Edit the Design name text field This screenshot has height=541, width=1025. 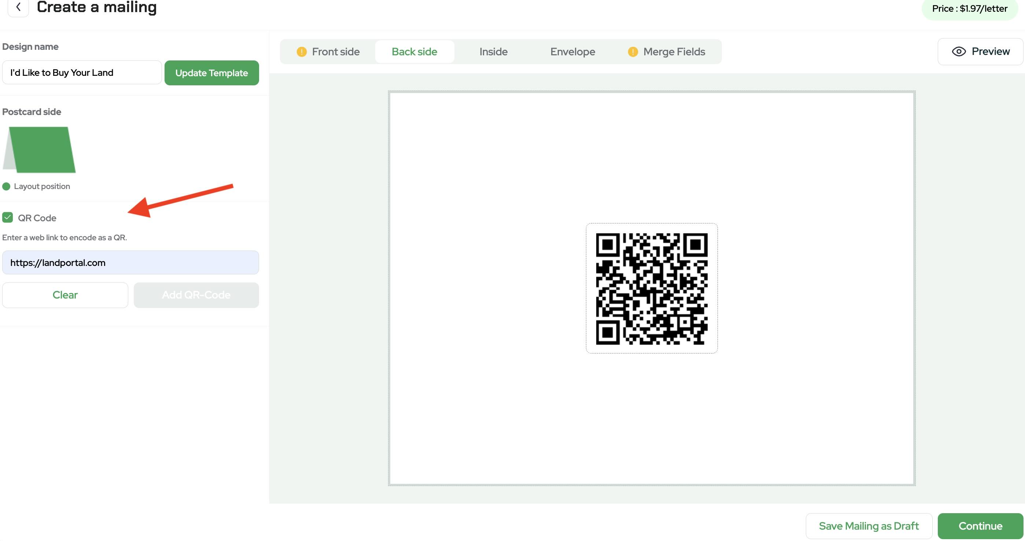tap(82, 73)
